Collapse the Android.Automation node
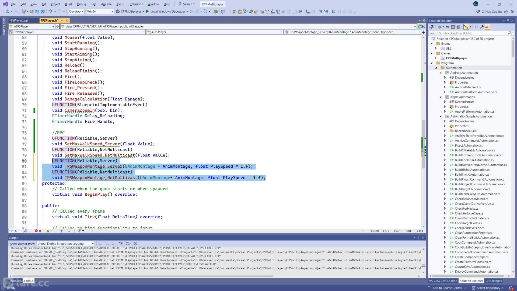Screen dimensions: 517x291 pos(441,73)
